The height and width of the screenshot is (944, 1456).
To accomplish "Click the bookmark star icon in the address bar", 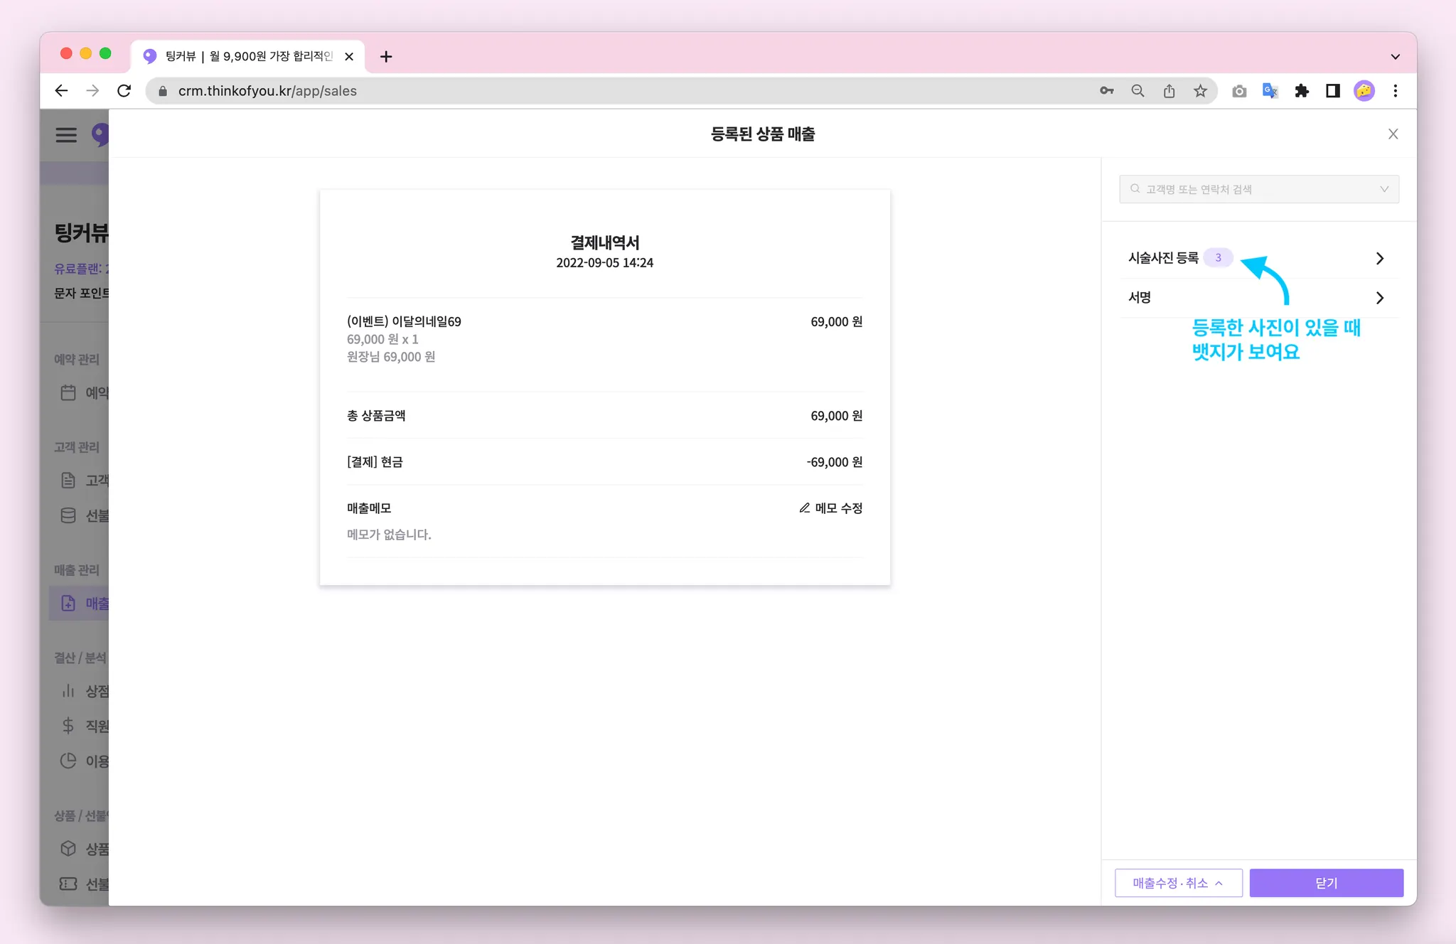I will 1200,91.
